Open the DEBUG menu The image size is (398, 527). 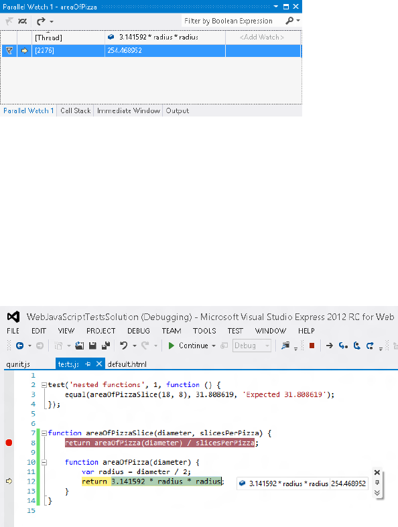[x=139, y=331]
